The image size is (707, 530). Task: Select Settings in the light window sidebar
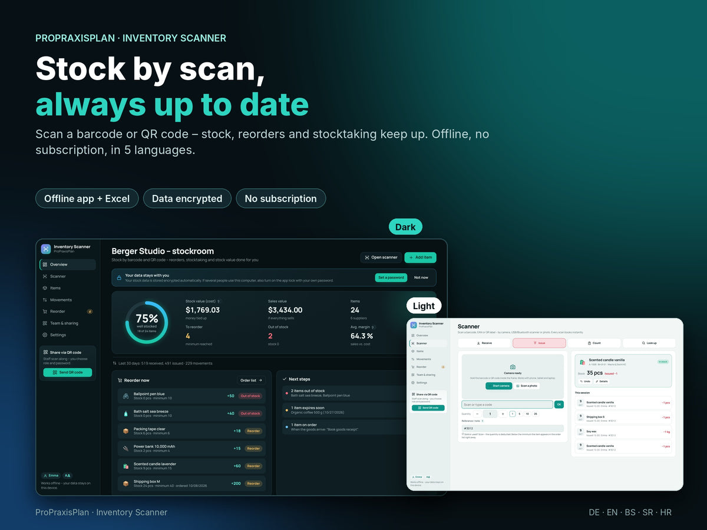coord(428,383)
